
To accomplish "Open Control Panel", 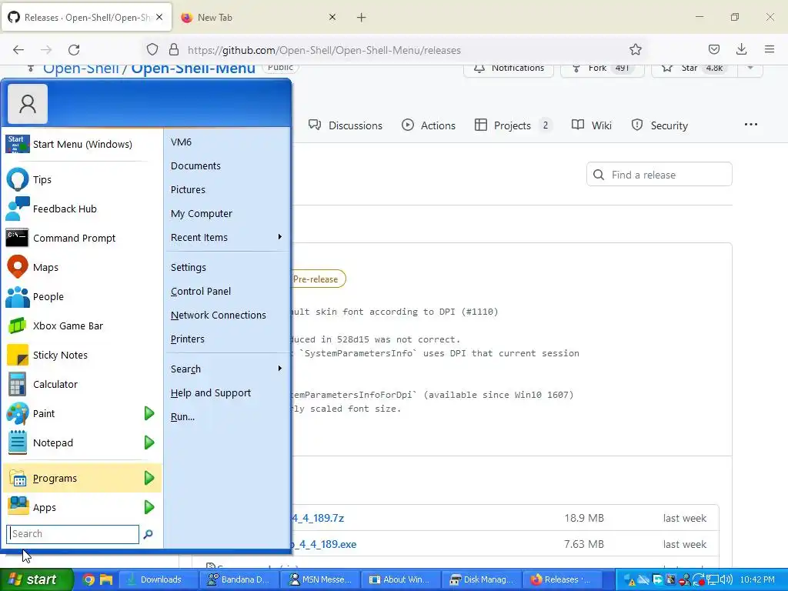I will 227,291.
